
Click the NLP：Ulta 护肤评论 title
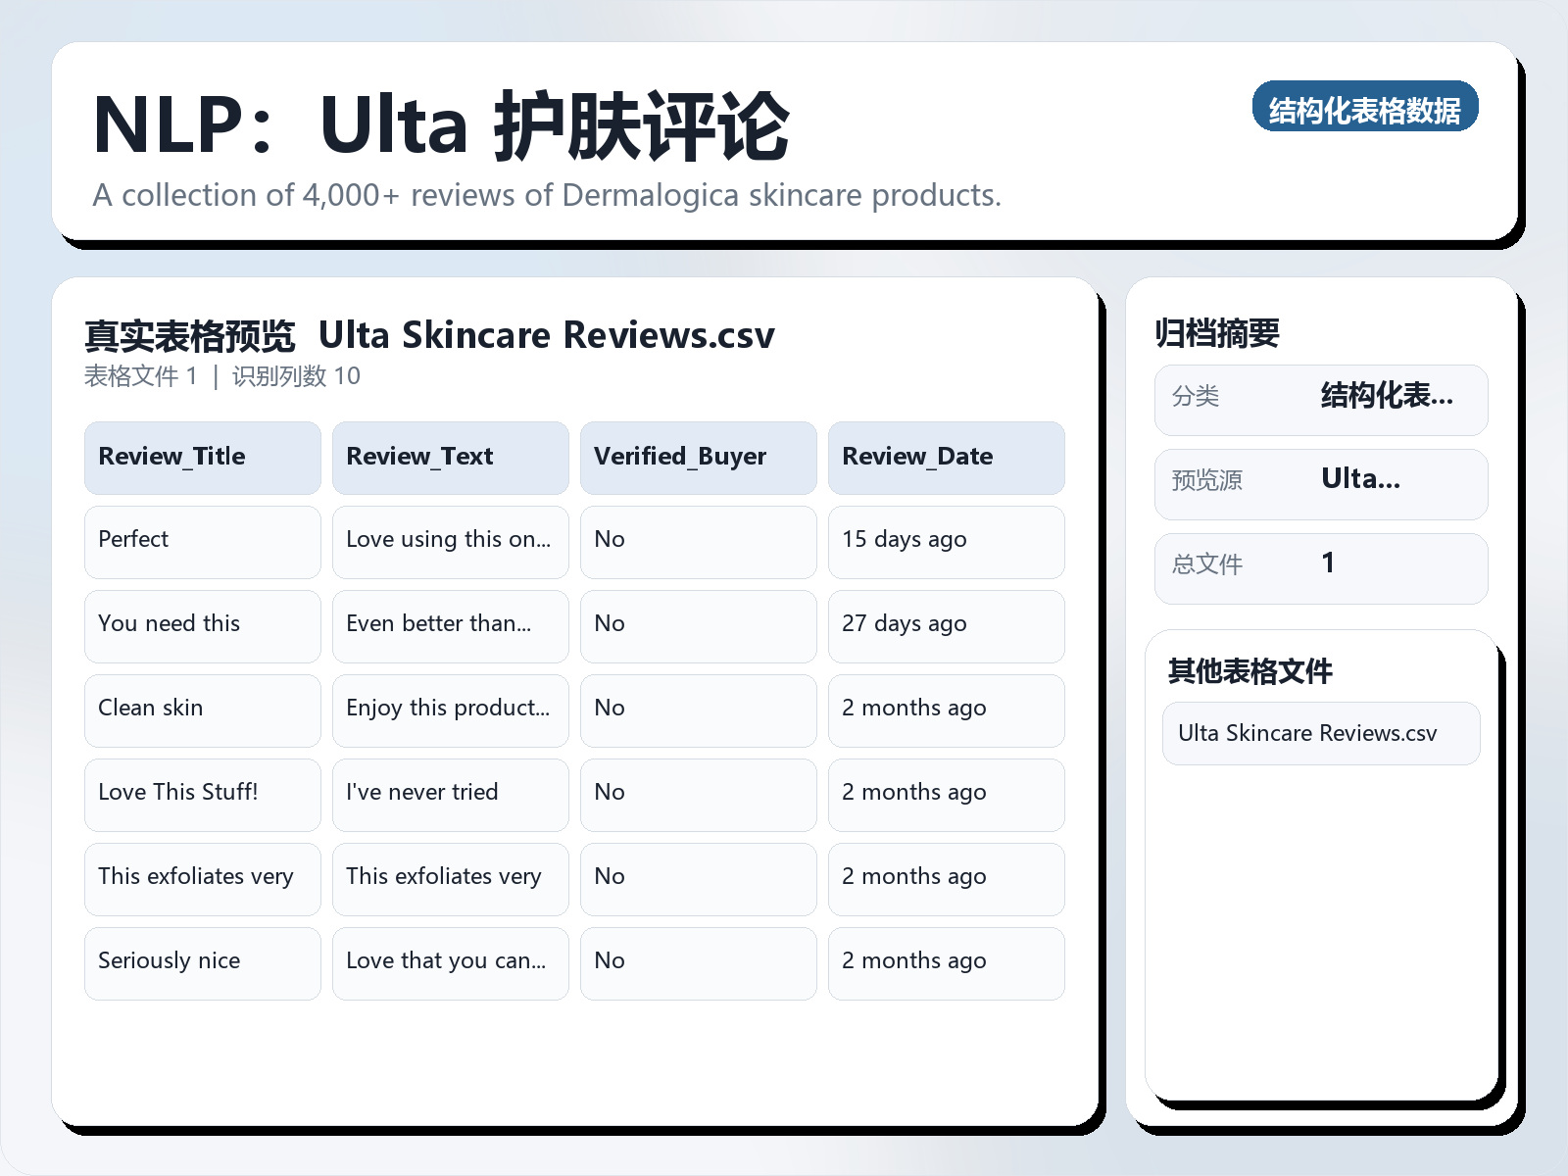(x=440, y=125)
